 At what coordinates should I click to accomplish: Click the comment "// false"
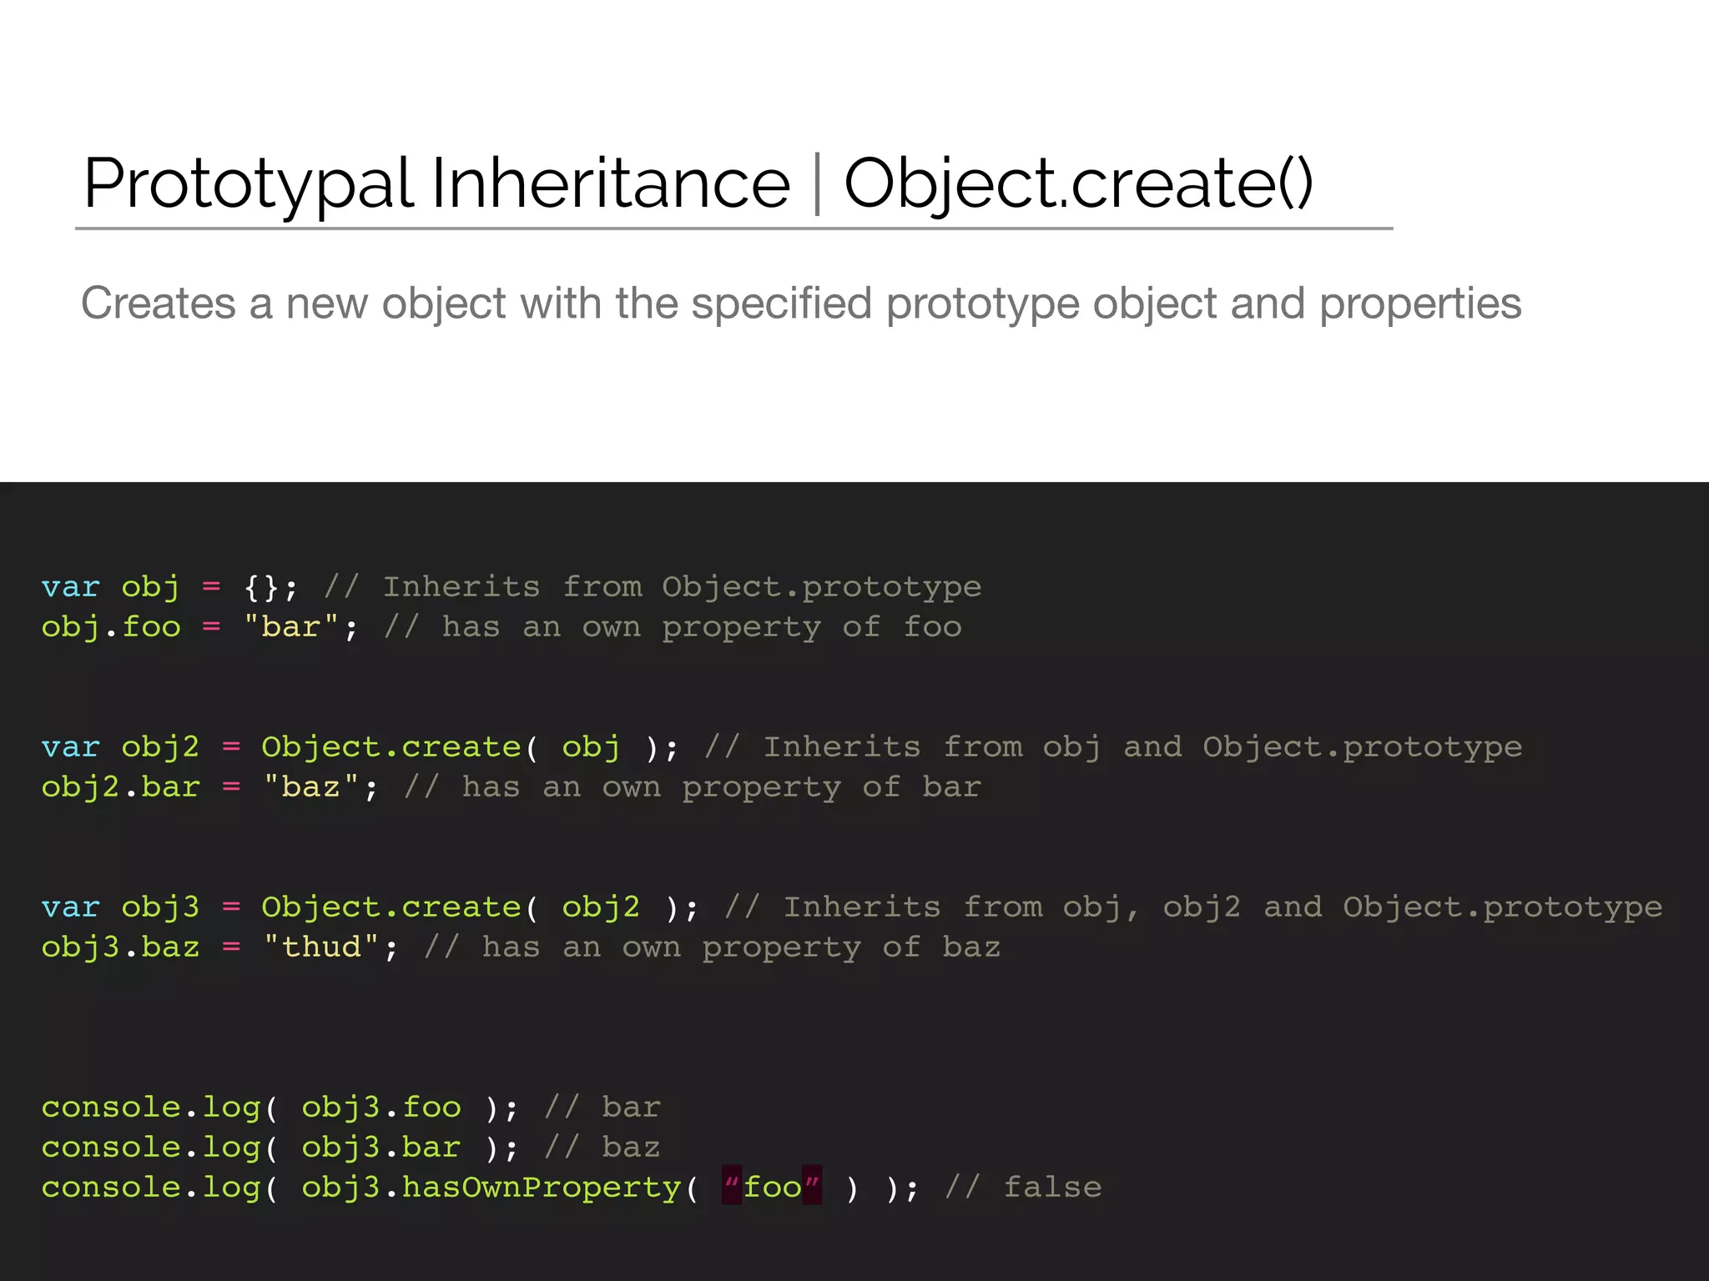1023,1188
